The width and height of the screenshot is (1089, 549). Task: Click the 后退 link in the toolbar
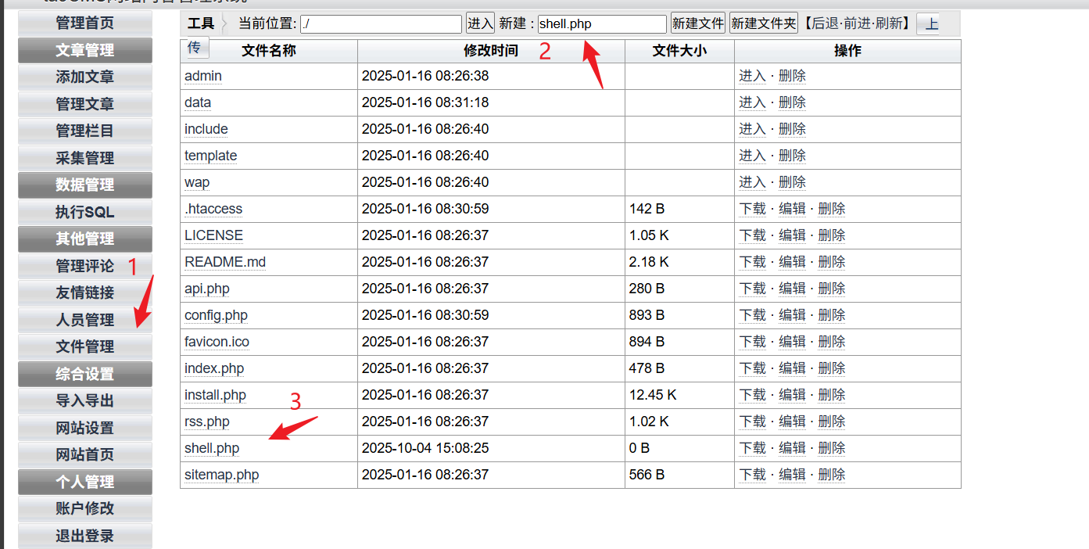coord(825,23)
